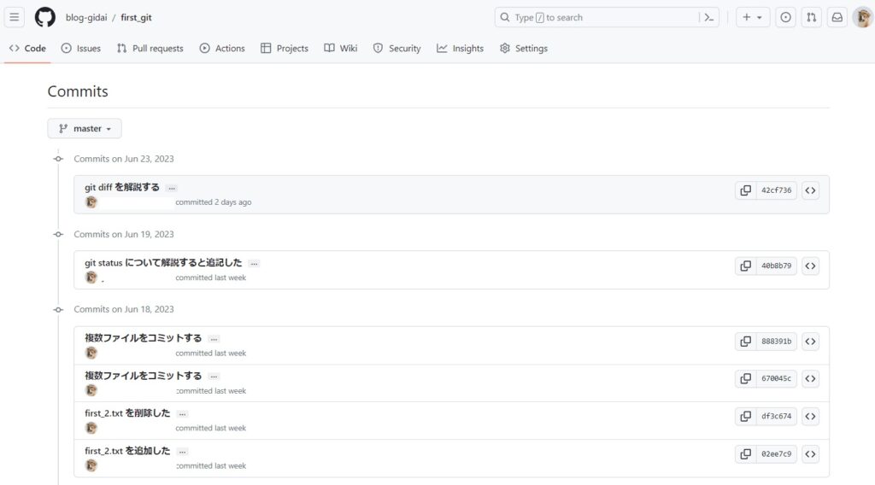This screenshot has height=485, width=875.
Task: Open the hamburger navigation menu
Action: 15,17
